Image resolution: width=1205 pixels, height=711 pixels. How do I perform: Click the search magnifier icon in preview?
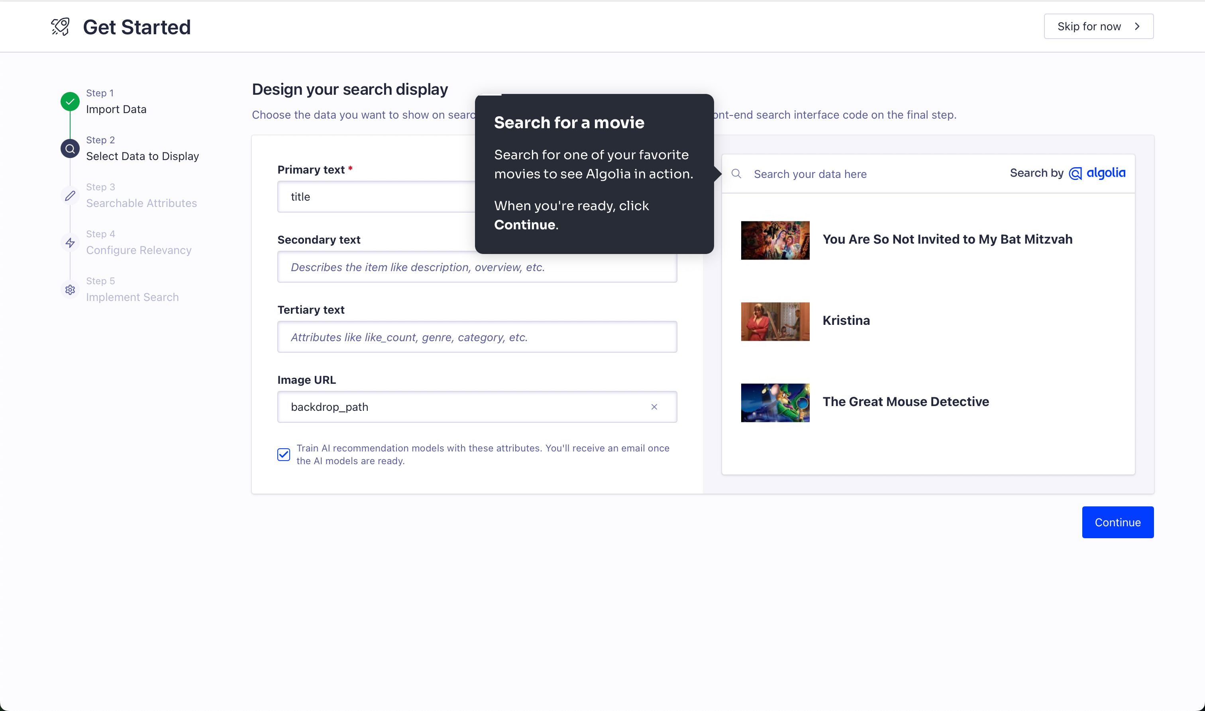click(x=736, y=174)
